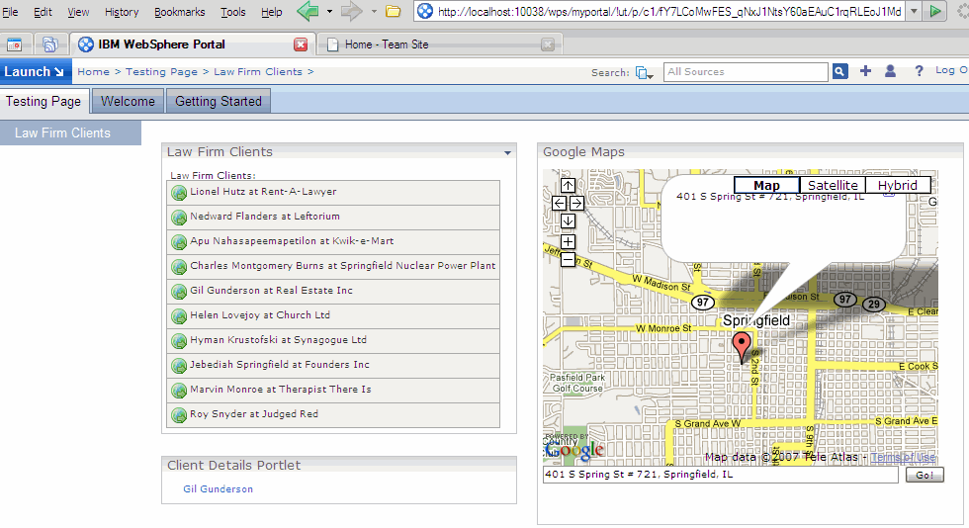Viewport: 969px width, 528px height.
Task: Open the Tools menu
Action: pos(233,12)
